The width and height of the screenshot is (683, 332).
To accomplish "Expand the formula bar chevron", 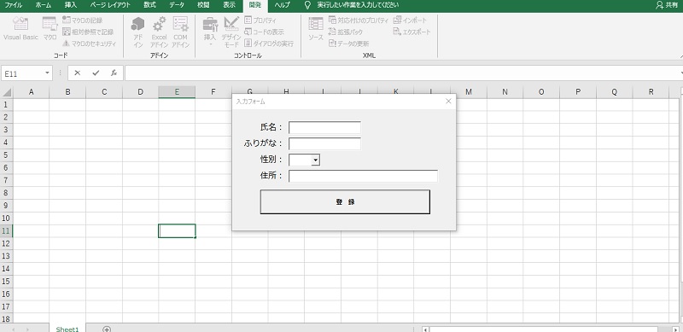I will point(680,73).
